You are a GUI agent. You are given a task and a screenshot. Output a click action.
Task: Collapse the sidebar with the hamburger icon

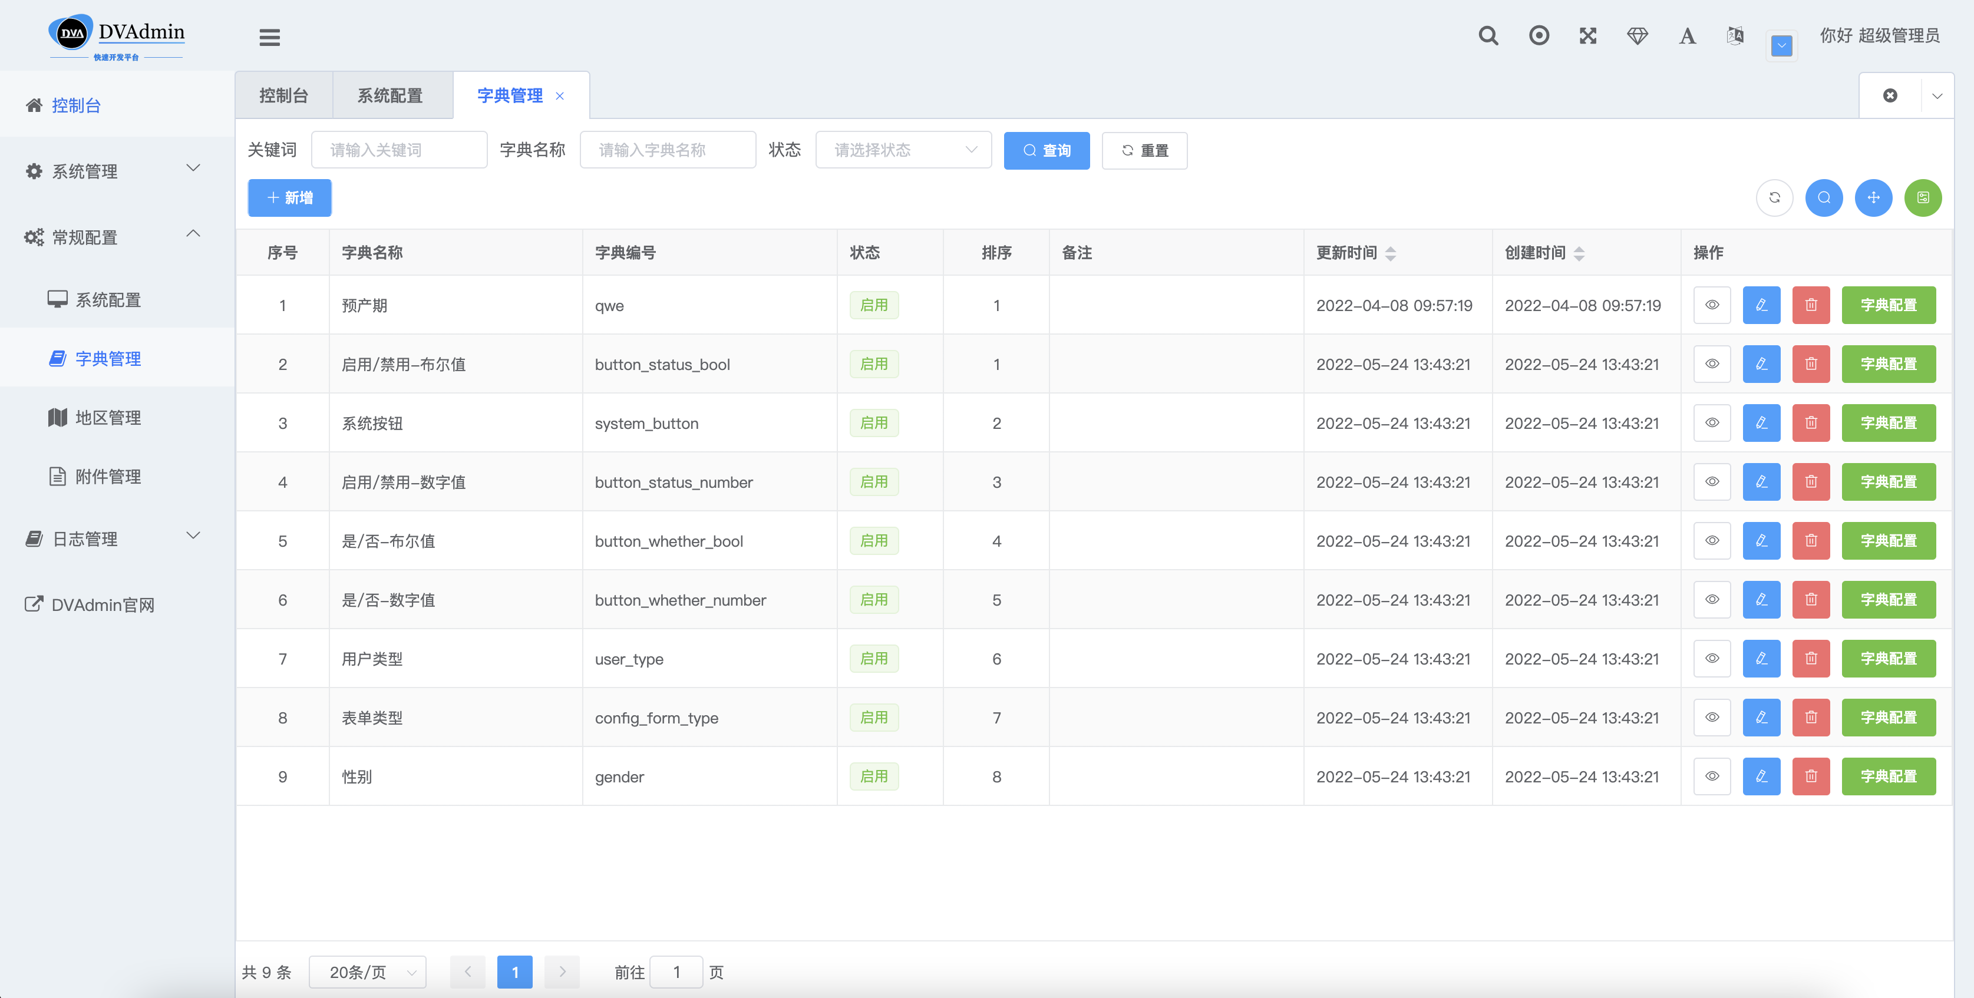point(269,37)
